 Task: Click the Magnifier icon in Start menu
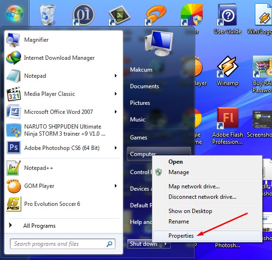coord(13,40)
